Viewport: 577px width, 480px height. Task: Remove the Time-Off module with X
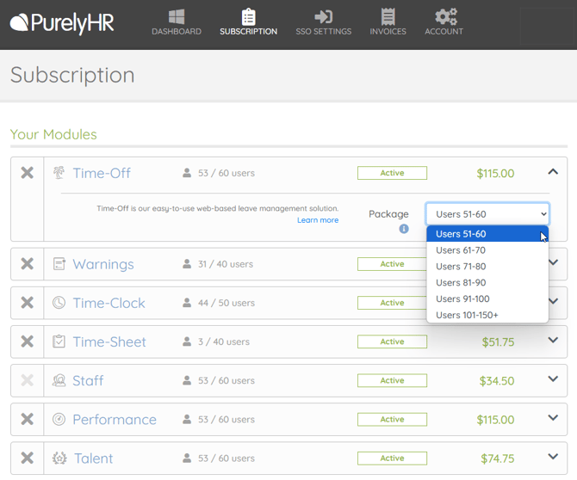tap(28, 172)
